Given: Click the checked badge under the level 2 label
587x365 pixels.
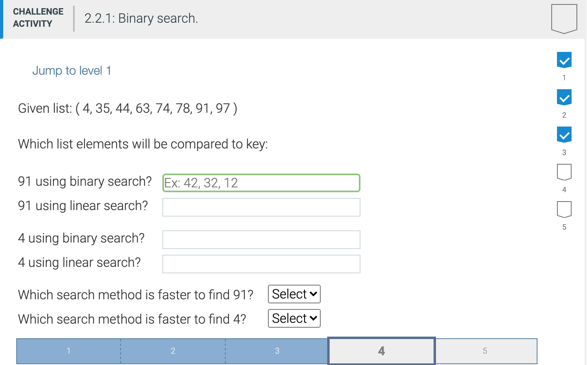Looking at the screenshot, I should pyautogui.click(x=564, y=97).
